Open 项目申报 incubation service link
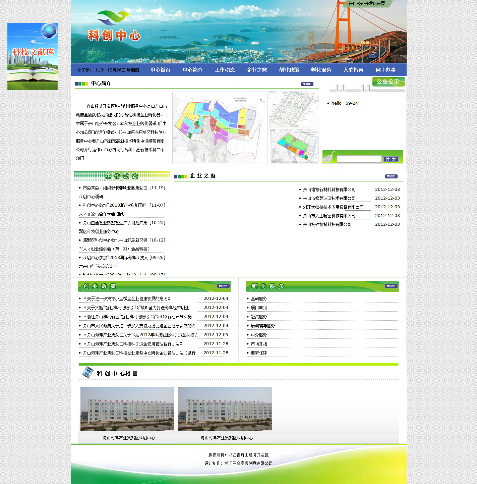 tap(259, 308)
